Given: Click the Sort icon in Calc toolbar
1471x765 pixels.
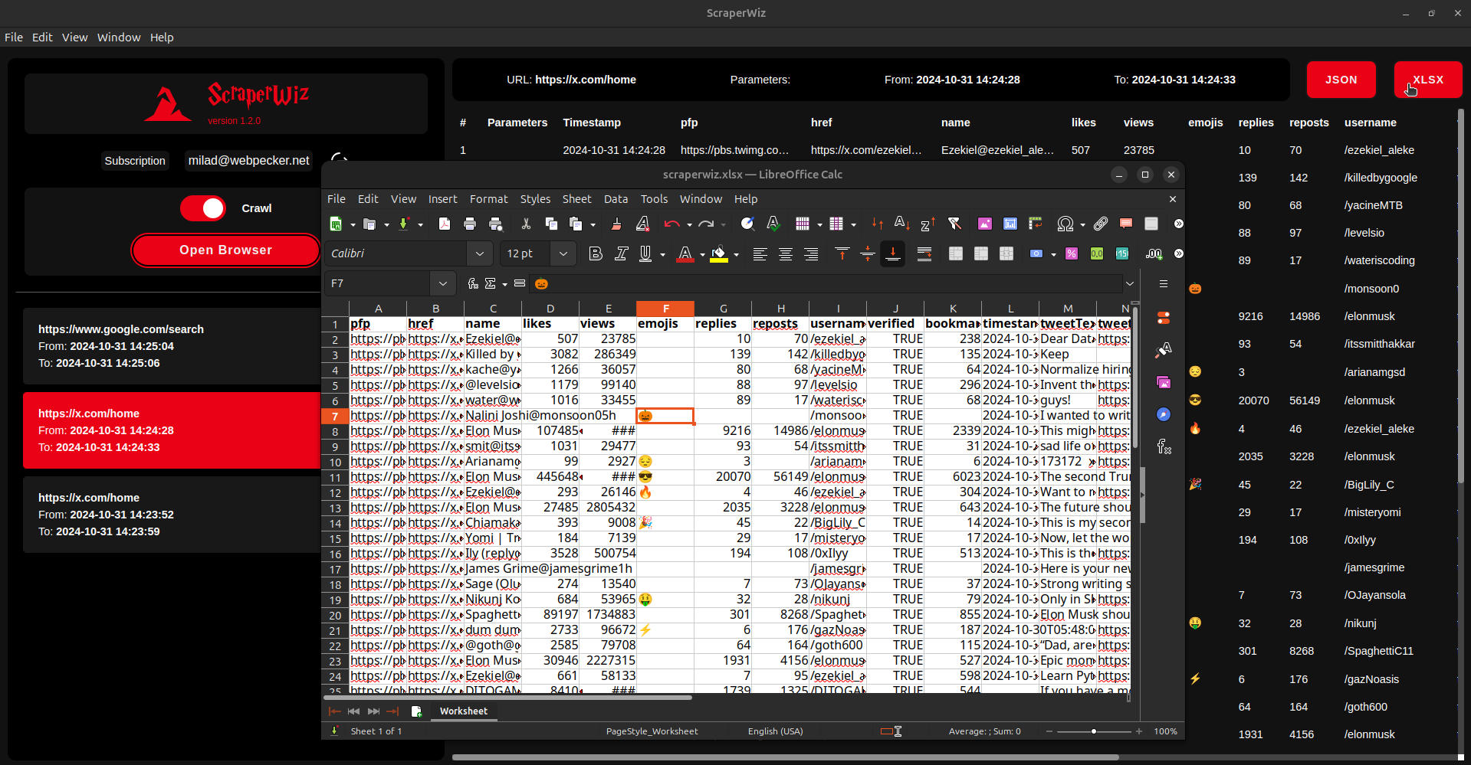Looking at the screenshot, I should (x=877, y=224).
